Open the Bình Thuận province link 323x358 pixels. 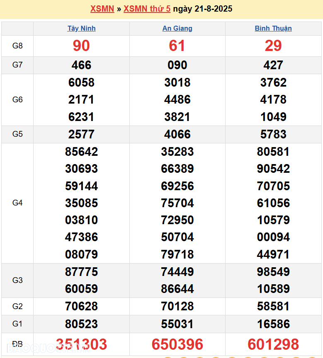pos(273,29)
